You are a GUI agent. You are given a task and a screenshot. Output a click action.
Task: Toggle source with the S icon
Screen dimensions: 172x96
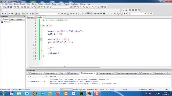(x=124, y=14)
